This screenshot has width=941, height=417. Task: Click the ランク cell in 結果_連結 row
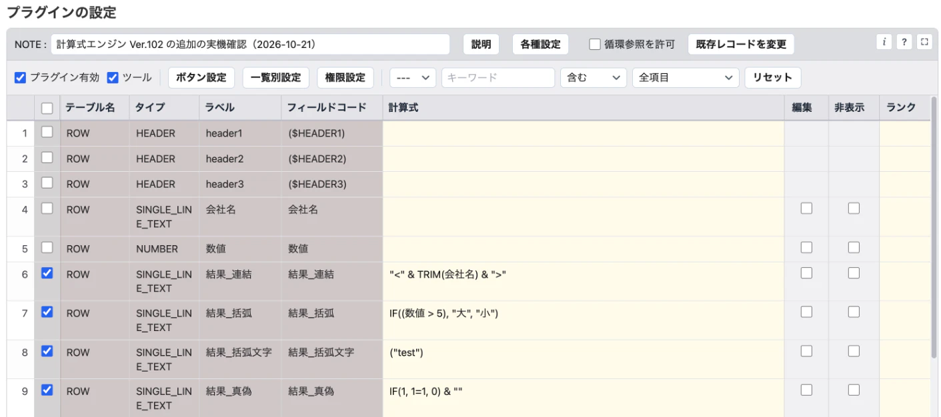904,281
